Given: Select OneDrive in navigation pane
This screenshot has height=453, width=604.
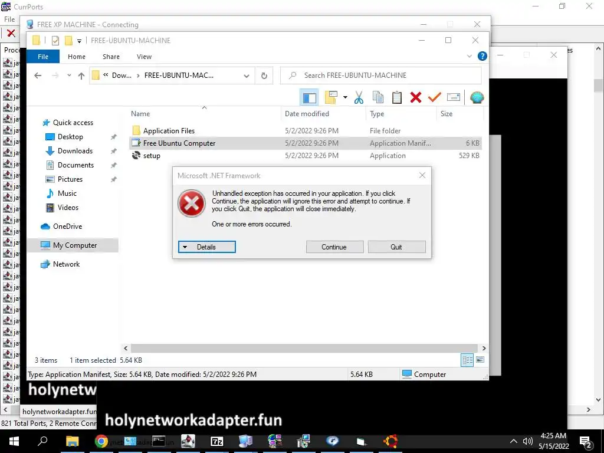Looking at the screenshot, I should [x=67, y=226].
